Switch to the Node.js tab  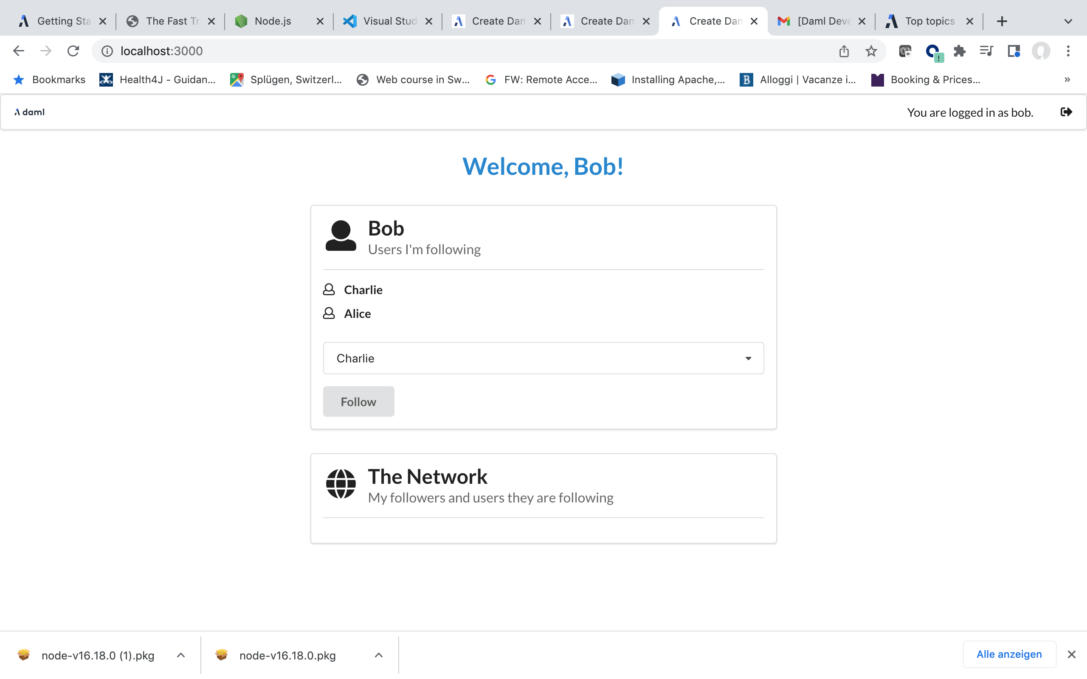pos(272,21)
